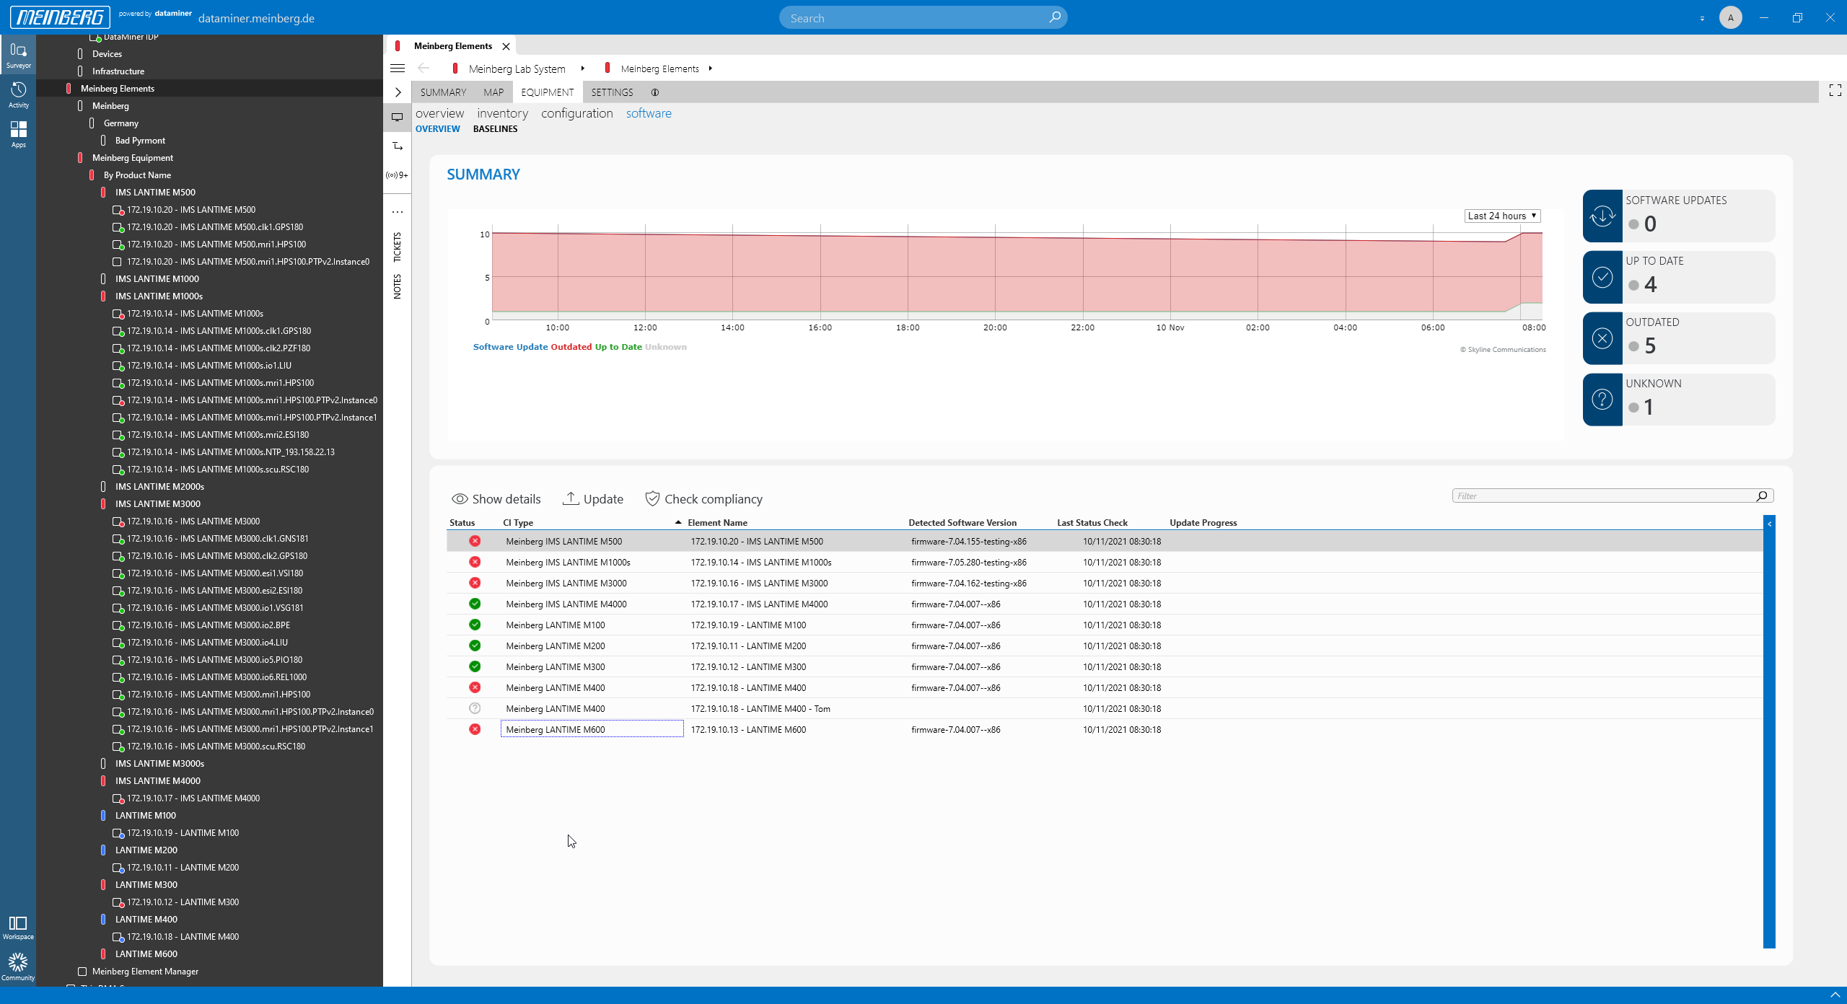Select tree item 172.19.10.17 - IMS LANTIME M4000
1847x1004 pixels.
tap(193, 798)
